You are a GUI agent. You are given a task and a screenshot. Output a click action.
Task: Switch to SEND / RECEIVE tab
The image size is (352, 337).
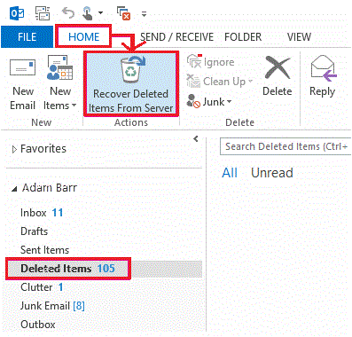[x=176, y=37]
